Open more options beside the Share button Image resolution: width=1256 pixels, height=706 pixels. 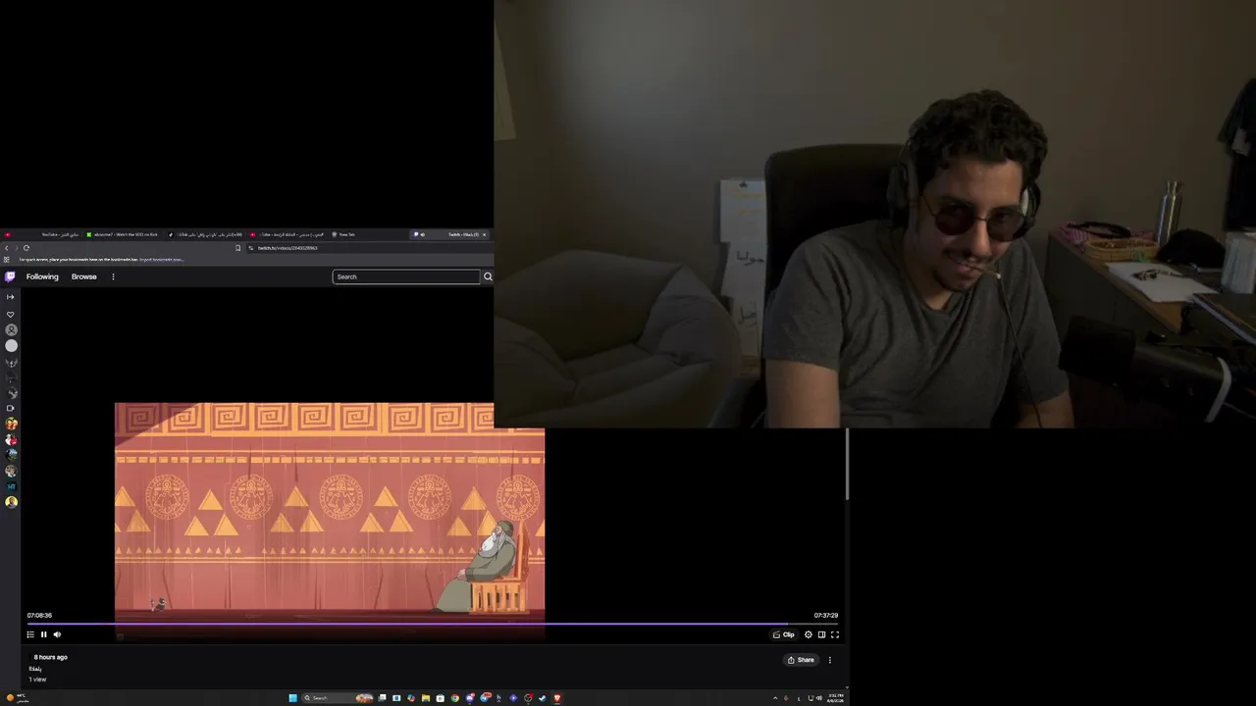click(830, 660)
